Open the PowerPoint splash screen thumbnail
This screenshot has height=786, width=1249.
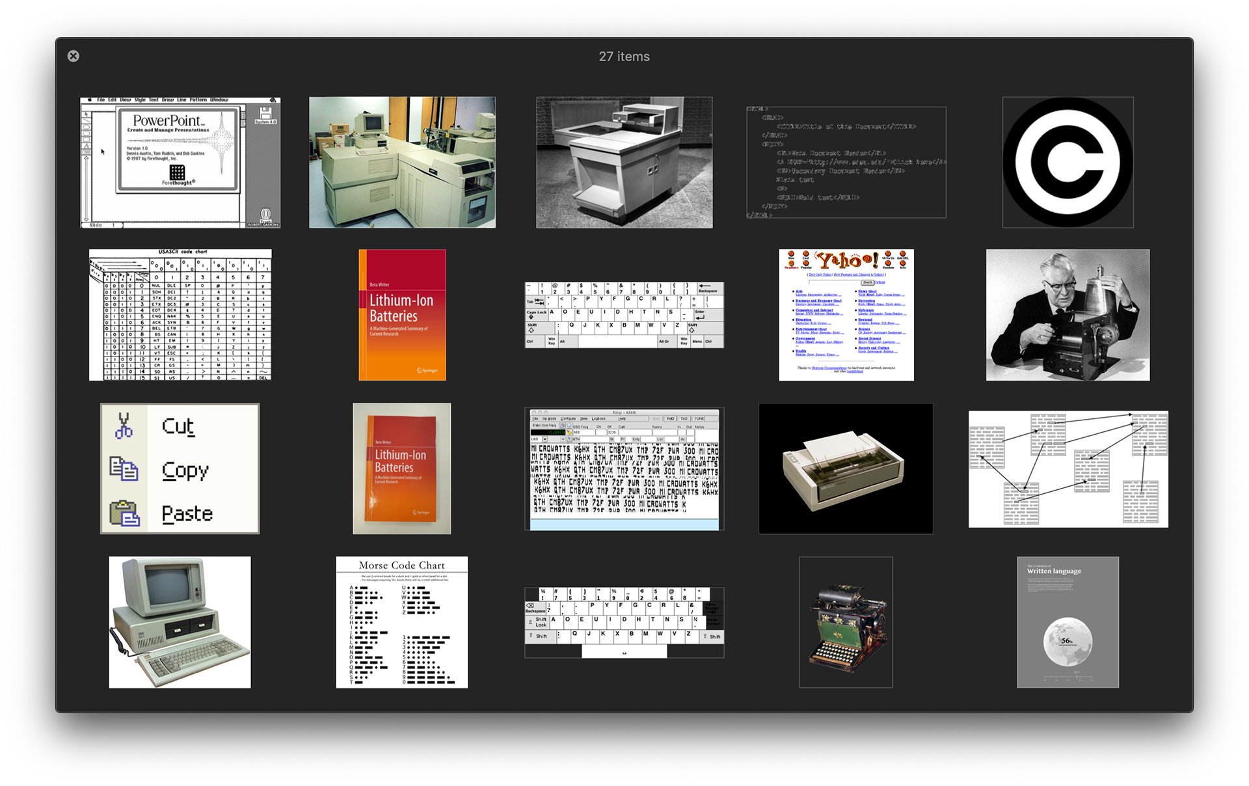click(180, 163)
